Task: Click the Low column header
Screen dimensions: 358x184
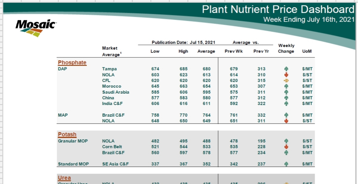Action: coord(155,51)
